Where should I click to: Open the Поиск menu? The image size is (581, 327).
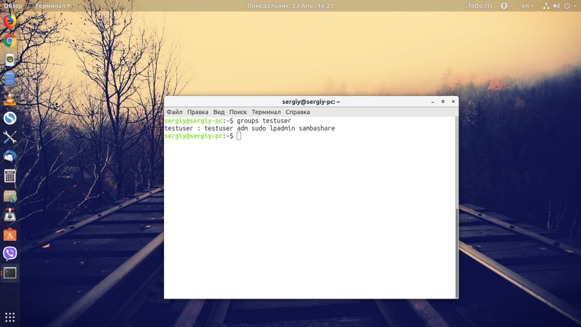click(x=238, y=112)
